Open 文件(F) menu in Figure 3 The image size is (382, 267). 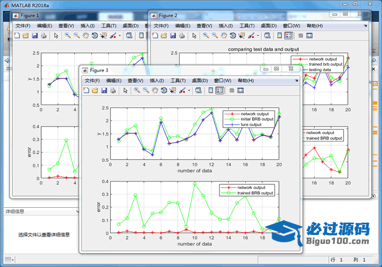(92, 81)
